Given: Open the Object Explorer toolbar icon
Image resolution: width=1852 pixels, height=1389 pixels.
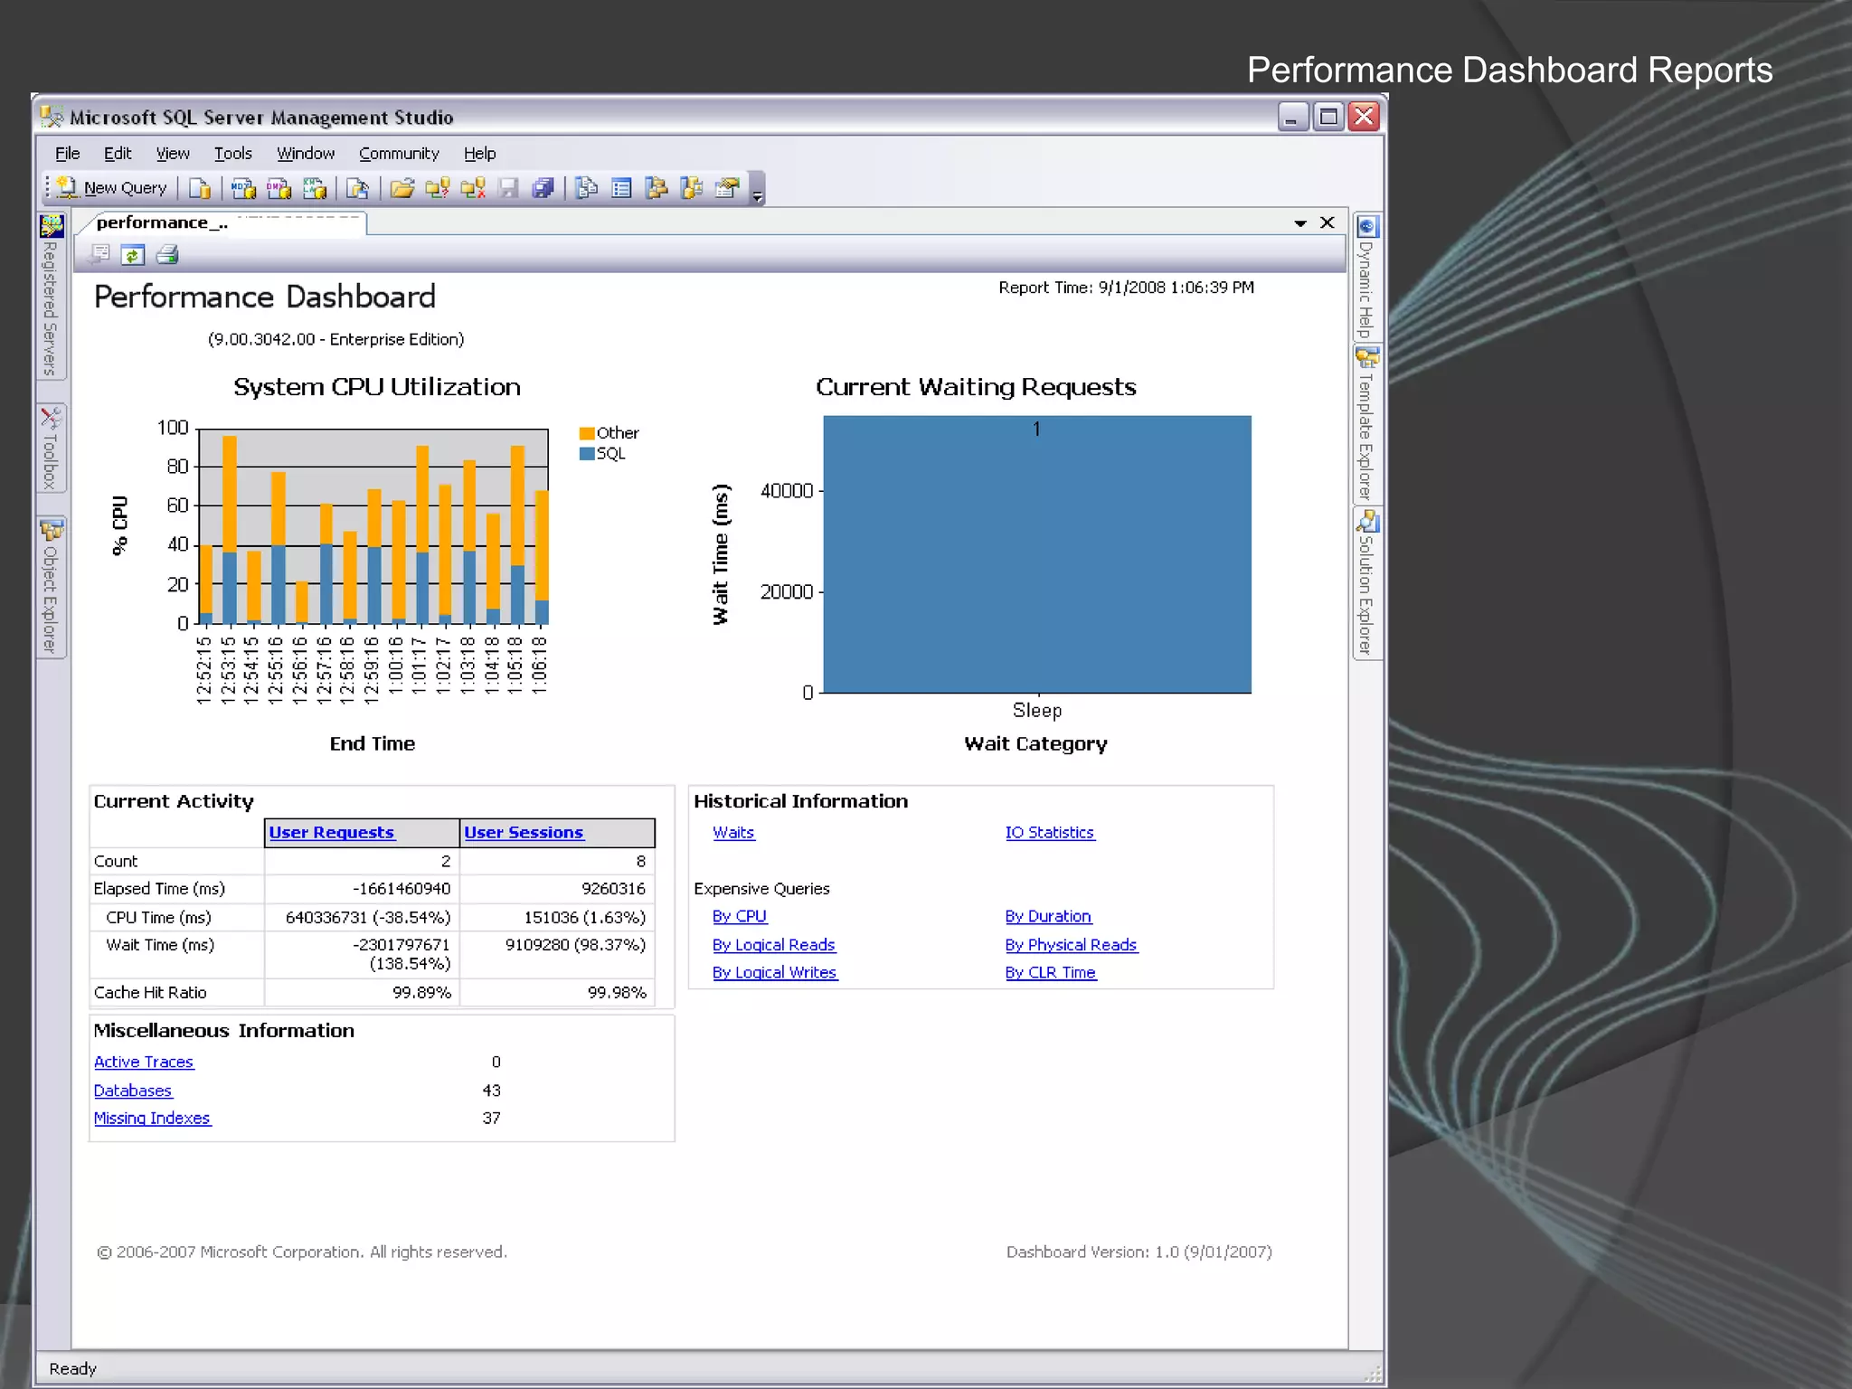Looking at the screenshot, I should 657,188.
